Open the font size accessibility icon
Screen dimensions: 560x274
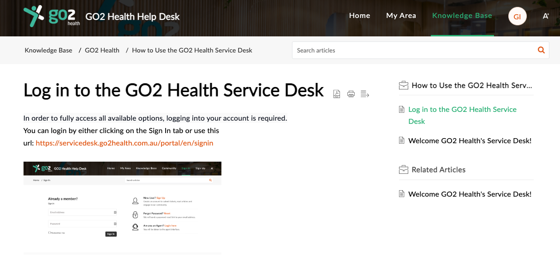coord(546,16)
